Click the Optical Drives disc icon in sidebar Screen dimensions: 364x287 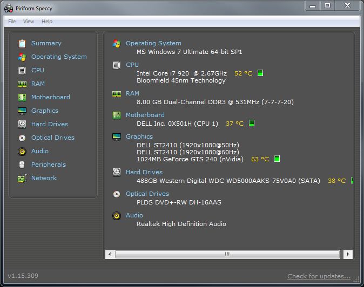pos(22,138)
